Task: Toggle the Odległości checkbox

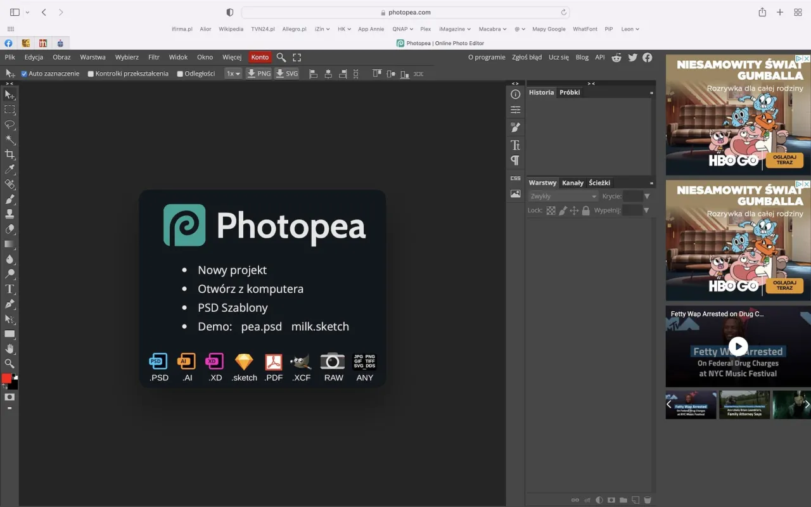Action: pos(181,74)
